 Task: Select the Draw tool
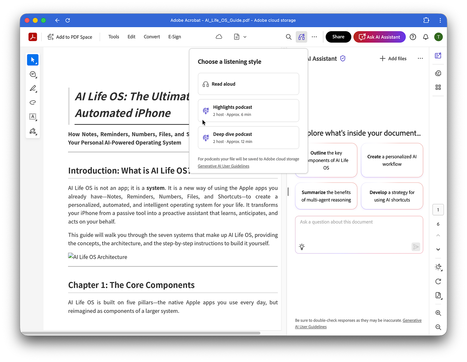pyautogui.click(x=33, y=103)
